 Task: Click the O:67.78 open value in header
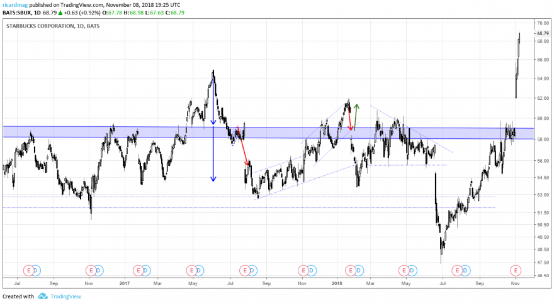click(112, 13)
